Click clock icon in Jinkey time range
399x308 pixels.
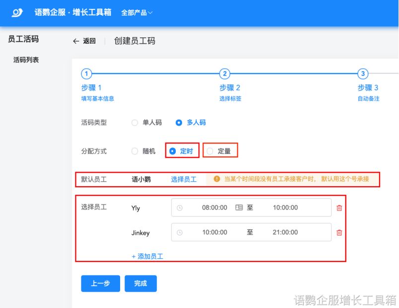tap(180, 232)
